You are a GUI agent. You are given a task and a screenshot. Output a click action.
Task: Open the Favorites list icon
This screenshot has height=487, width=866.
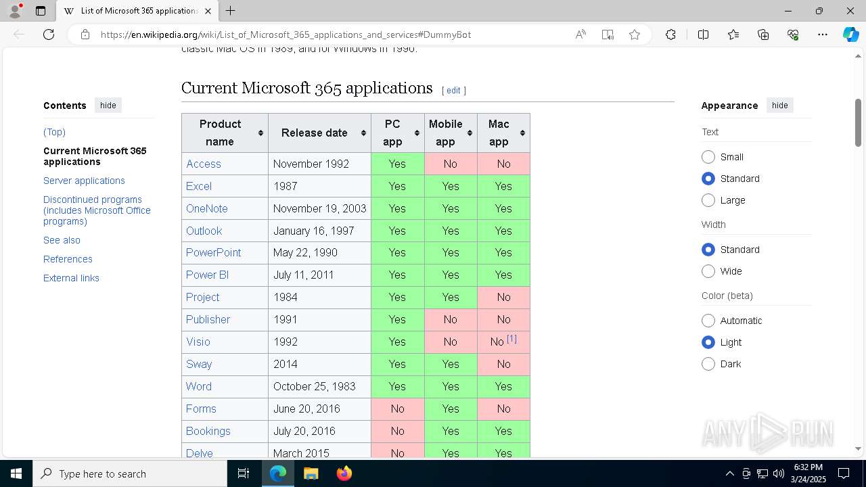[x=733, y=34]
